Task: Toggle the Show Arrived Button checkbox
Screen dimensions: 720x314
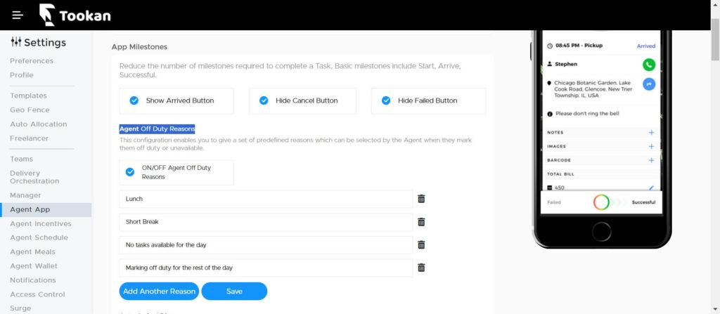Action: (134, 100)
